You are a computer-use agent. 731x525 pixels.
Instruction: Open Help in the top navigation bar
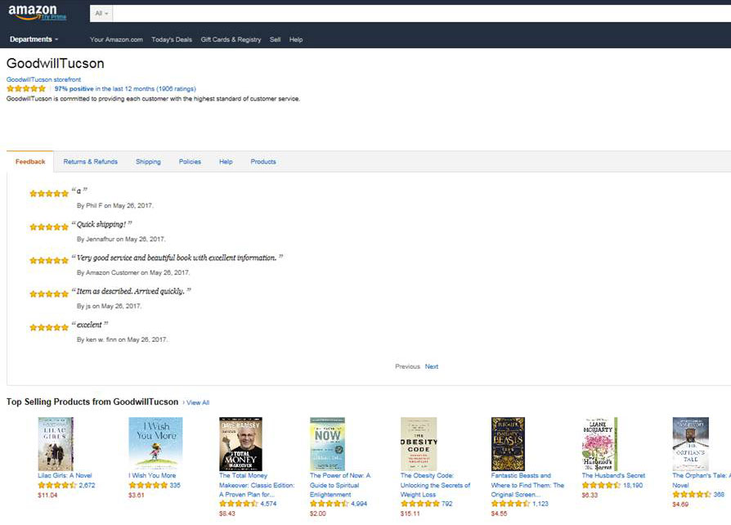click(295, 39)
